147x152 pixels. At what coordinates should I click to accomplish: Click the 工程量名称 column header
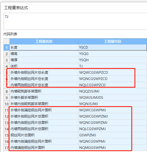[x=44, y=41]
